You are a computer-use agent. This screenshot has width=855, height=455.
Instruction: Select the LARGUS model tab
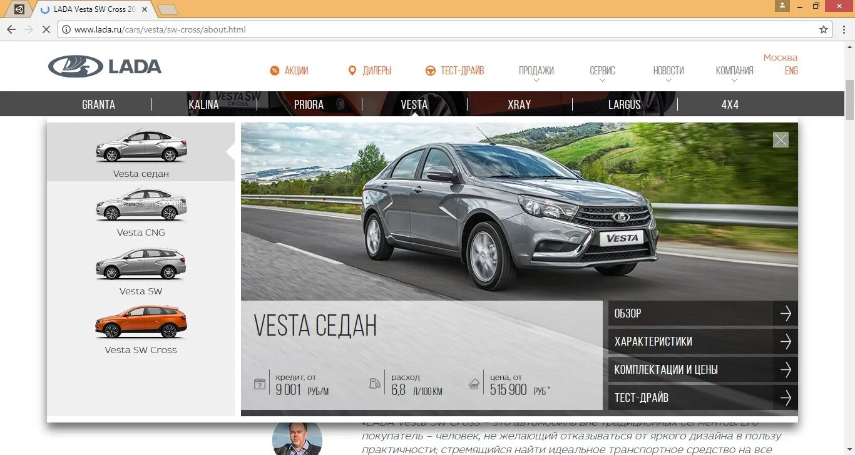pos(625,104)
